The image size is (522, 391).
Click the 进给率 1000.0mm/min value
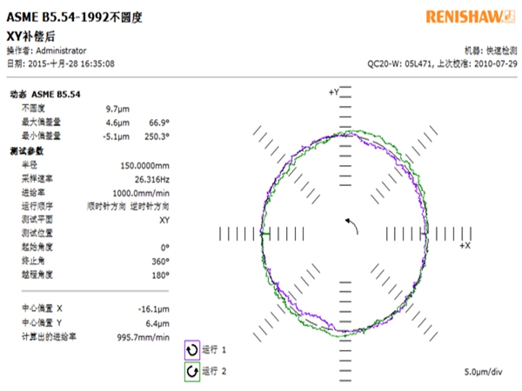143,192
